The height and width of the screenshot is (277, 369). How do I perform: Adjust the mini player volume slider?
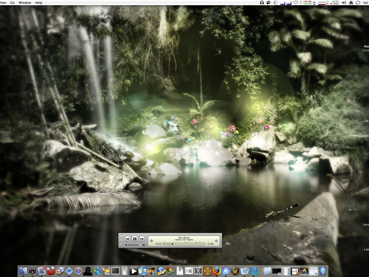click(135, 245)
